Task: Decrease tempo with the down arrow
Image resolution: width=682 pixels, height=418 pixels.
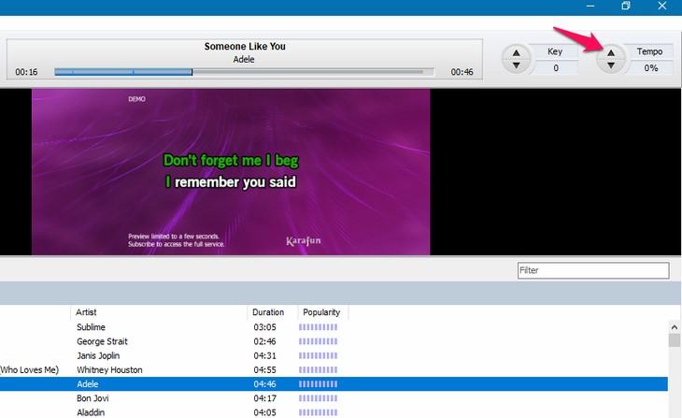Action: click(611, 65)
